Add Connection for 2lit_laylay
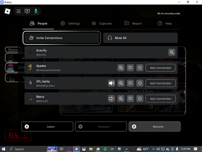The image size is (202, 152). click(160, 83)
